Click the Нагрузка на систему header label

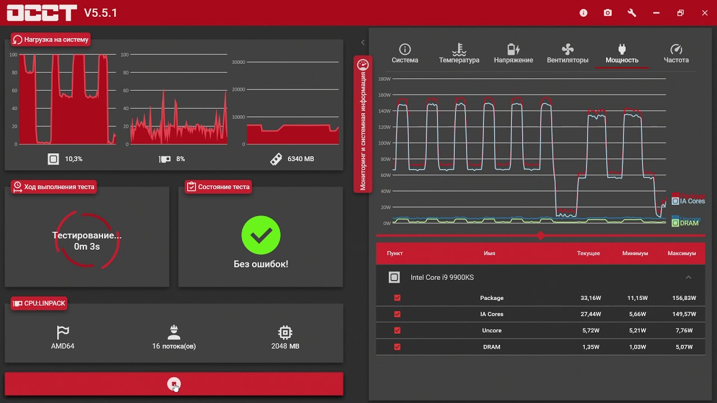coord(50,40)
